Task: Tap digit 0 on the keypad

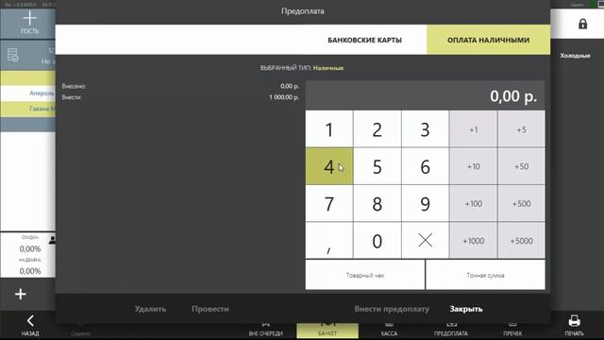Action: [x=377, y=240]
